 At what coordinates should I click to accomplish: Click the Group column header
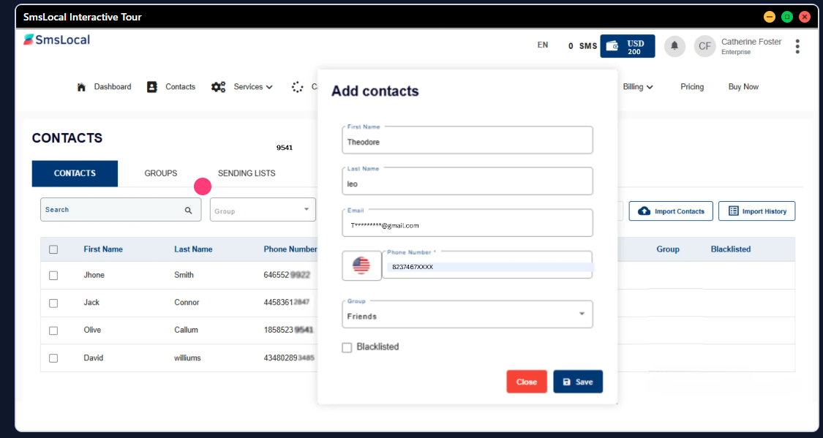(668, 249)
